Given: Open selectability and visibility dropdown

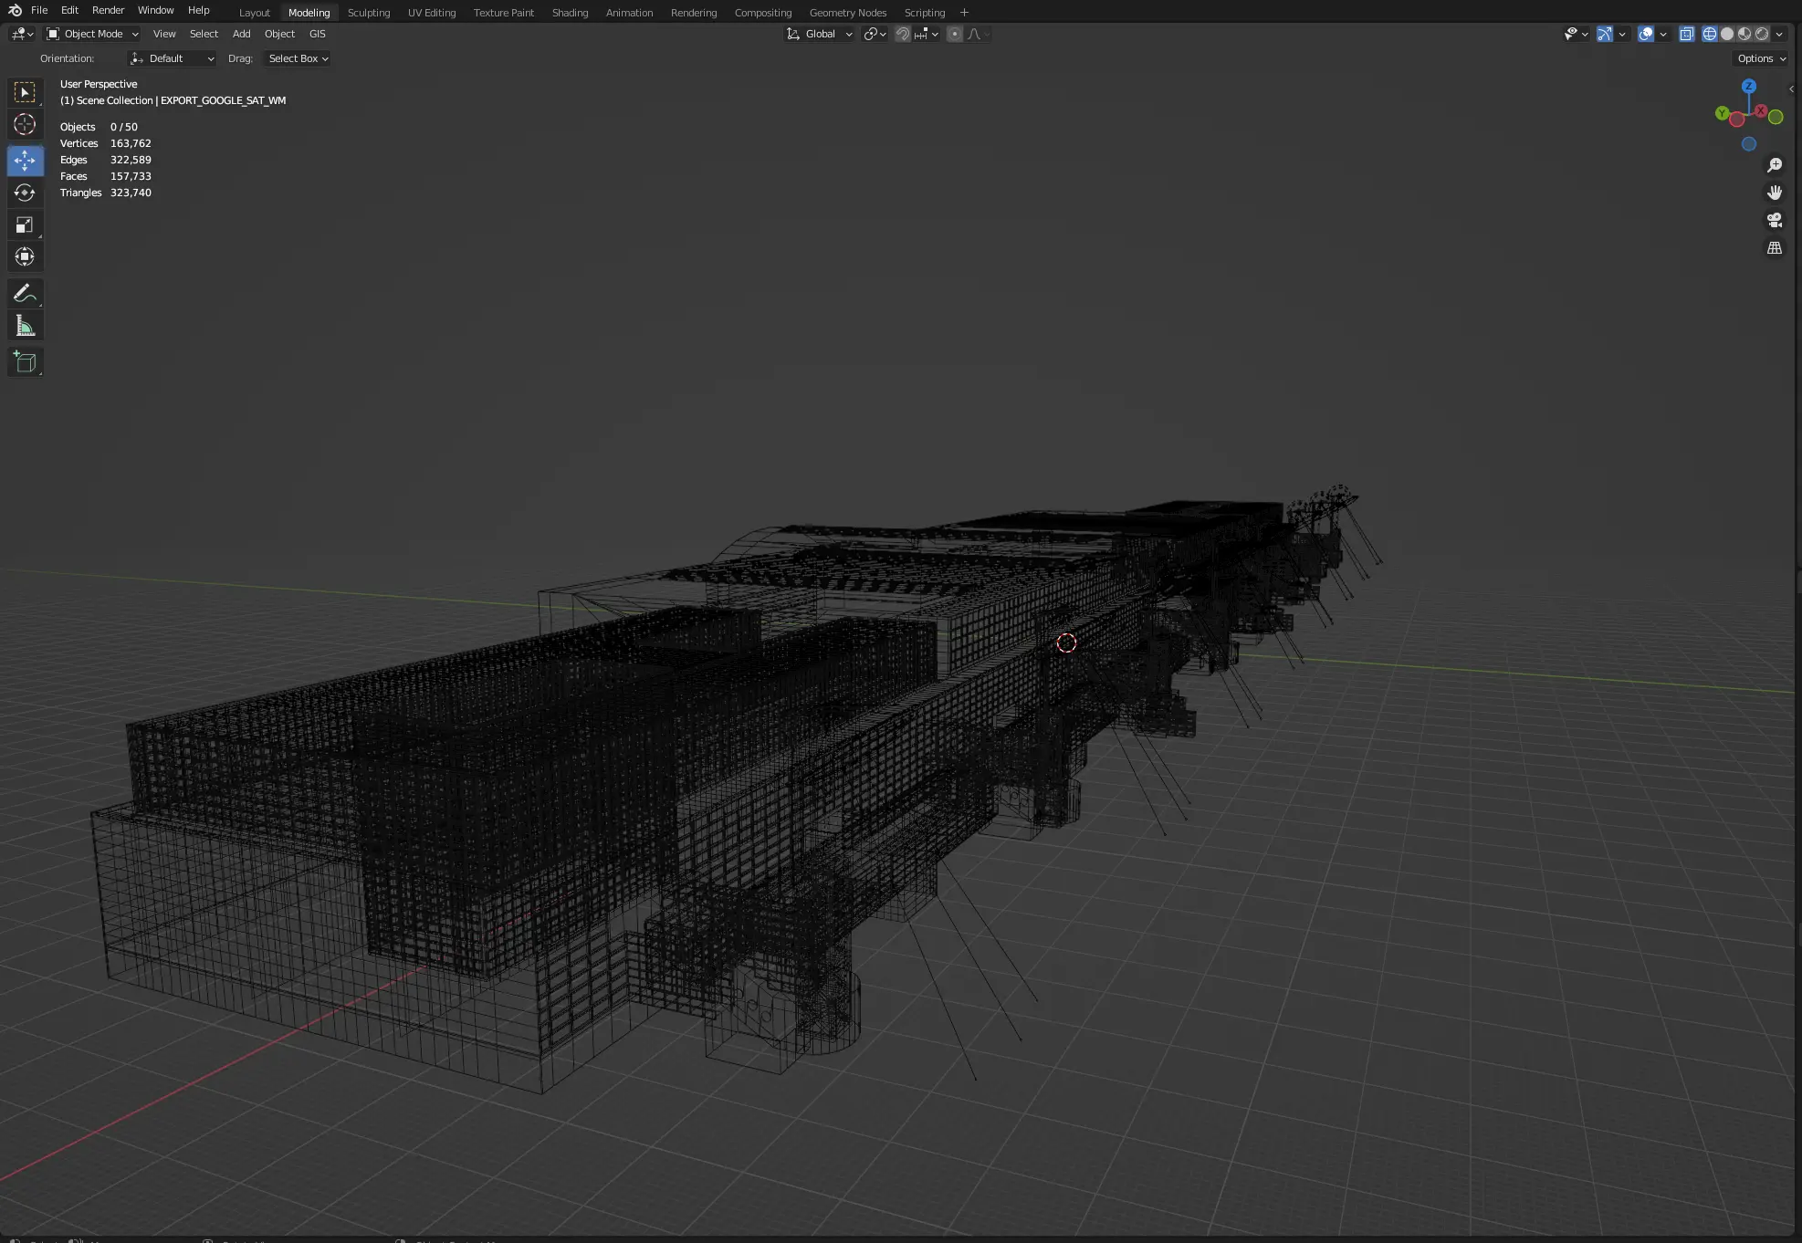Looking at the screenshot, I should (1576, 34).
